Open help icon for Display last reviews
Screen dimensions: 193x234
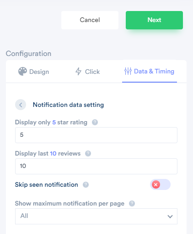click(88, 153)
